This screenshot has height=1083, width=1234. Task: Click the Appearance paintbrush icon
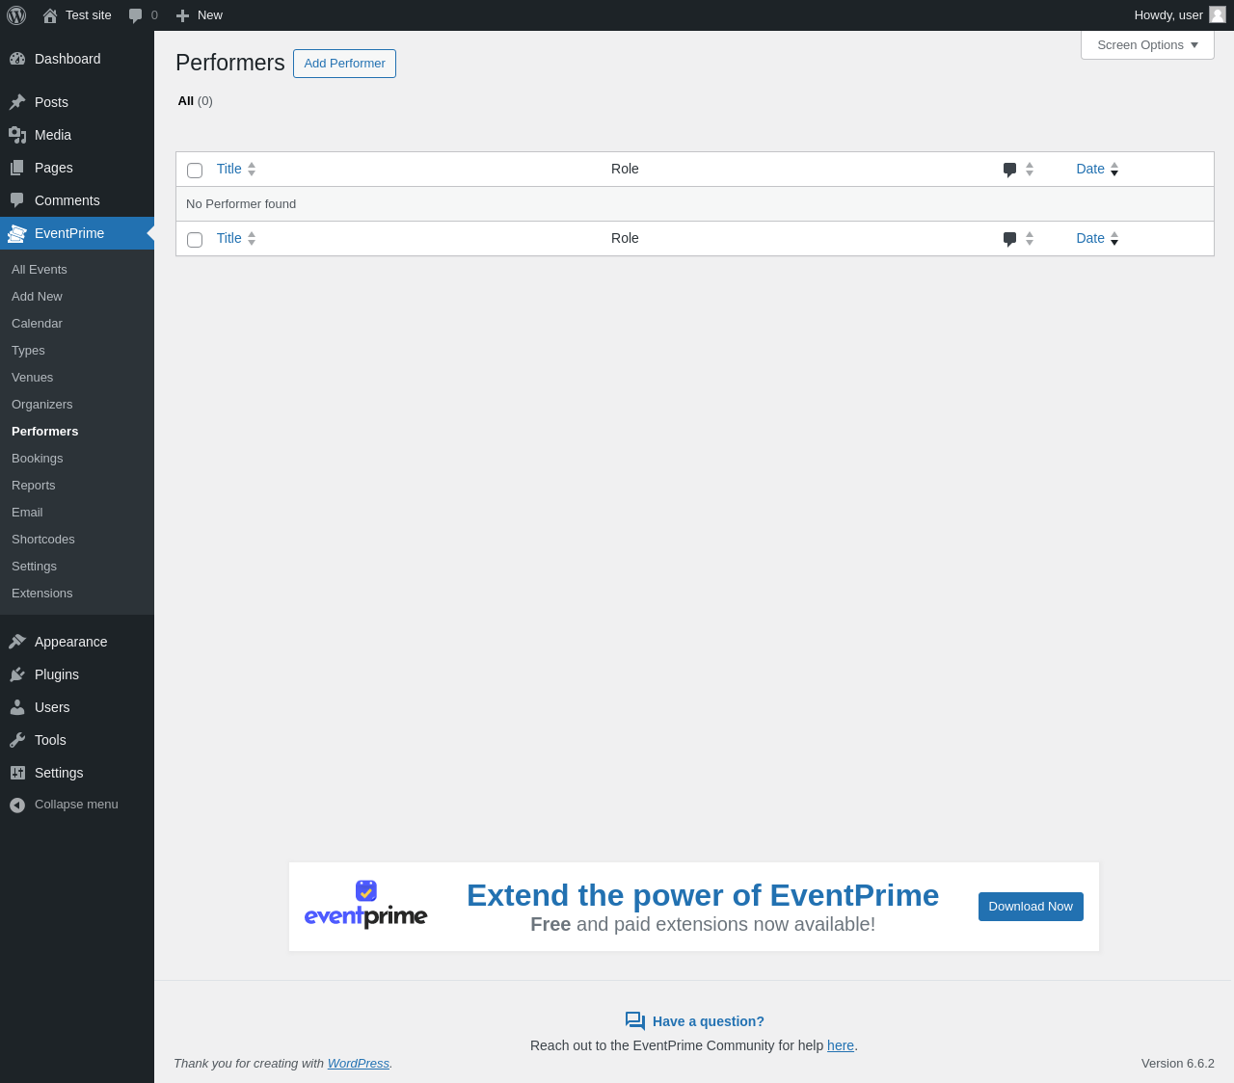point(17,642)
